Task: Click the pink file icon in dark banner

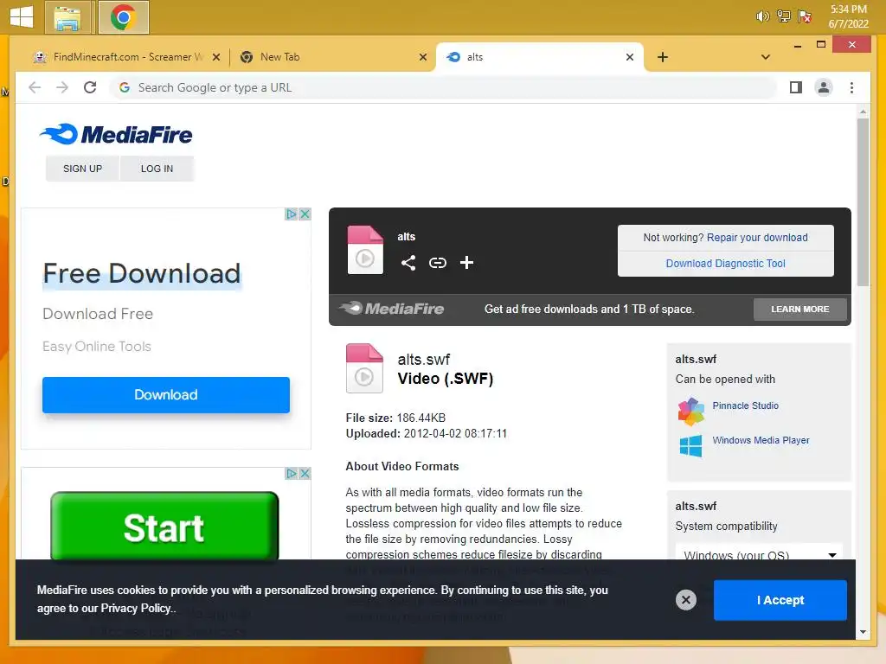Action: [x=365, y=250]
